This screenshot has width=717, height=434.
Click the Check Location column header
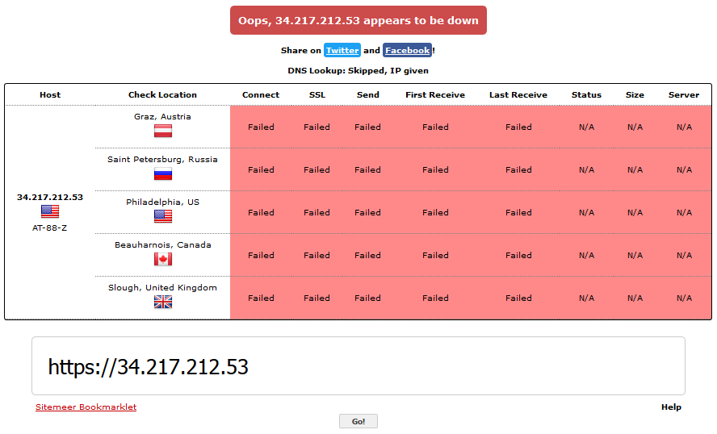click(162, 94)
